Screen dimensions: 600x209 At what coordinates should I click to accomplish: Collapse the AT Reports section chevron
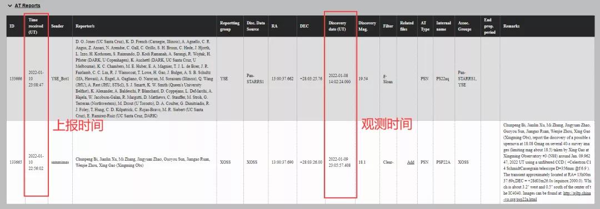click(x=10, y=6)
